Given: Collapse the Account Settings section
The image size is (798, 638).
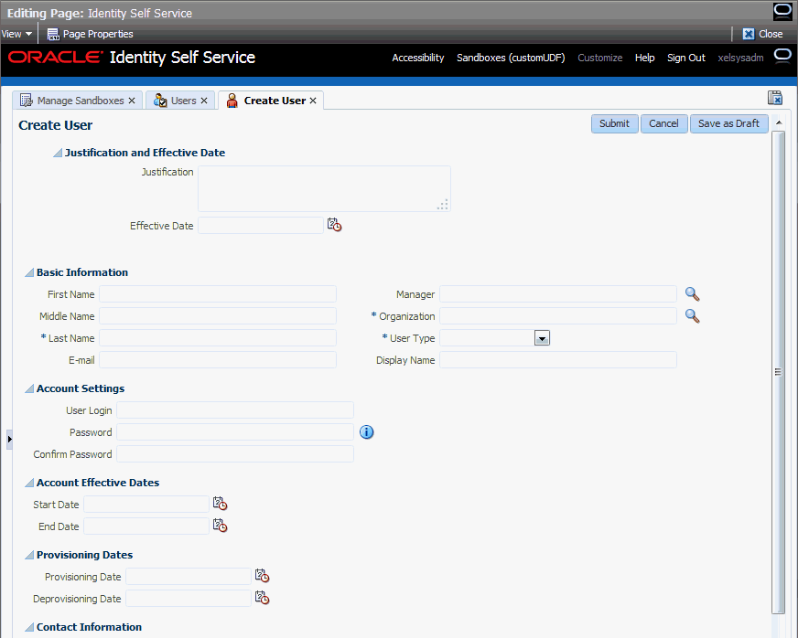Looking at the screenshot, I should pos(29,388).
